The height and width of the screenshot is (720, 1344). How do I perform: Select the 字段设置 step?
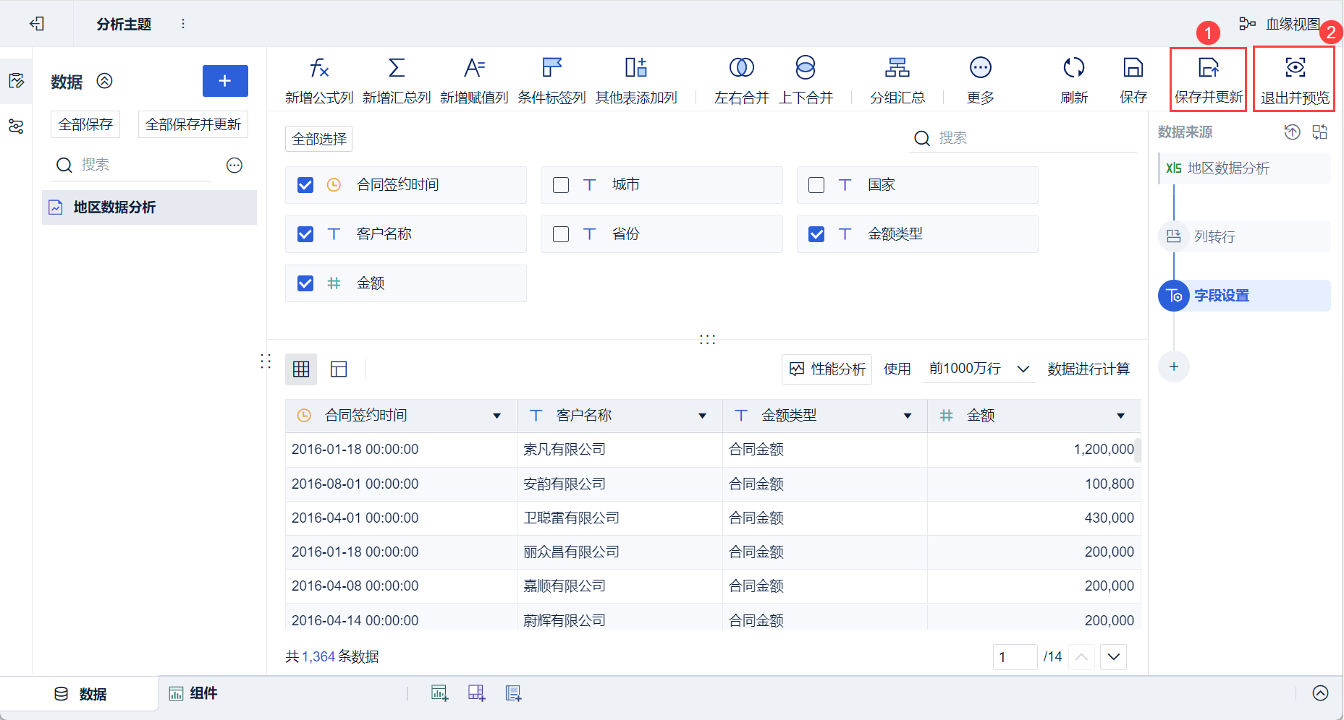(x=1244, y=296)
